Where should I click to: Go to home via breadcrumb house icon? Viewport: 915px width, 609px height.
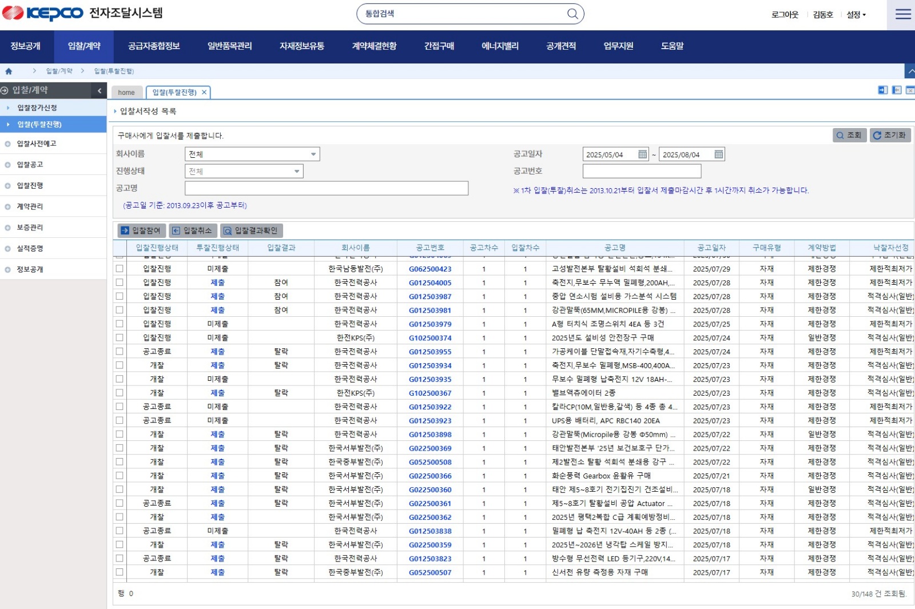tap(9, 71)
